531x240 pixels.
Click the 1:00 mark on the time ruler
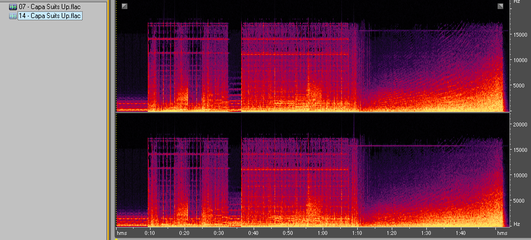323,233
